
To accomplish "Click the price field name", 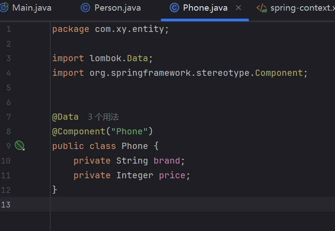I will (172, 175).
